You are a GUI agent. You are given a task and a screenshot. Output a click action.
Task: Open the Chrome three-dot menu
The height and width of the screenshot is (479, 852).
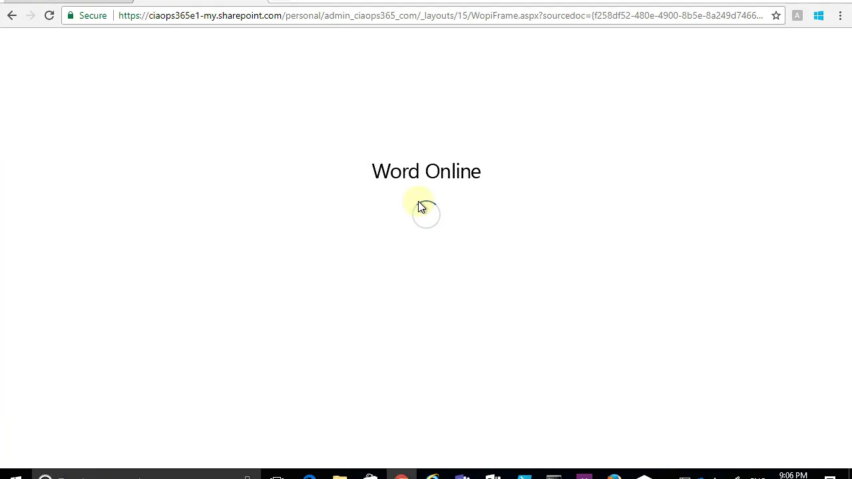pyautogui.click(x=839, y=15)
